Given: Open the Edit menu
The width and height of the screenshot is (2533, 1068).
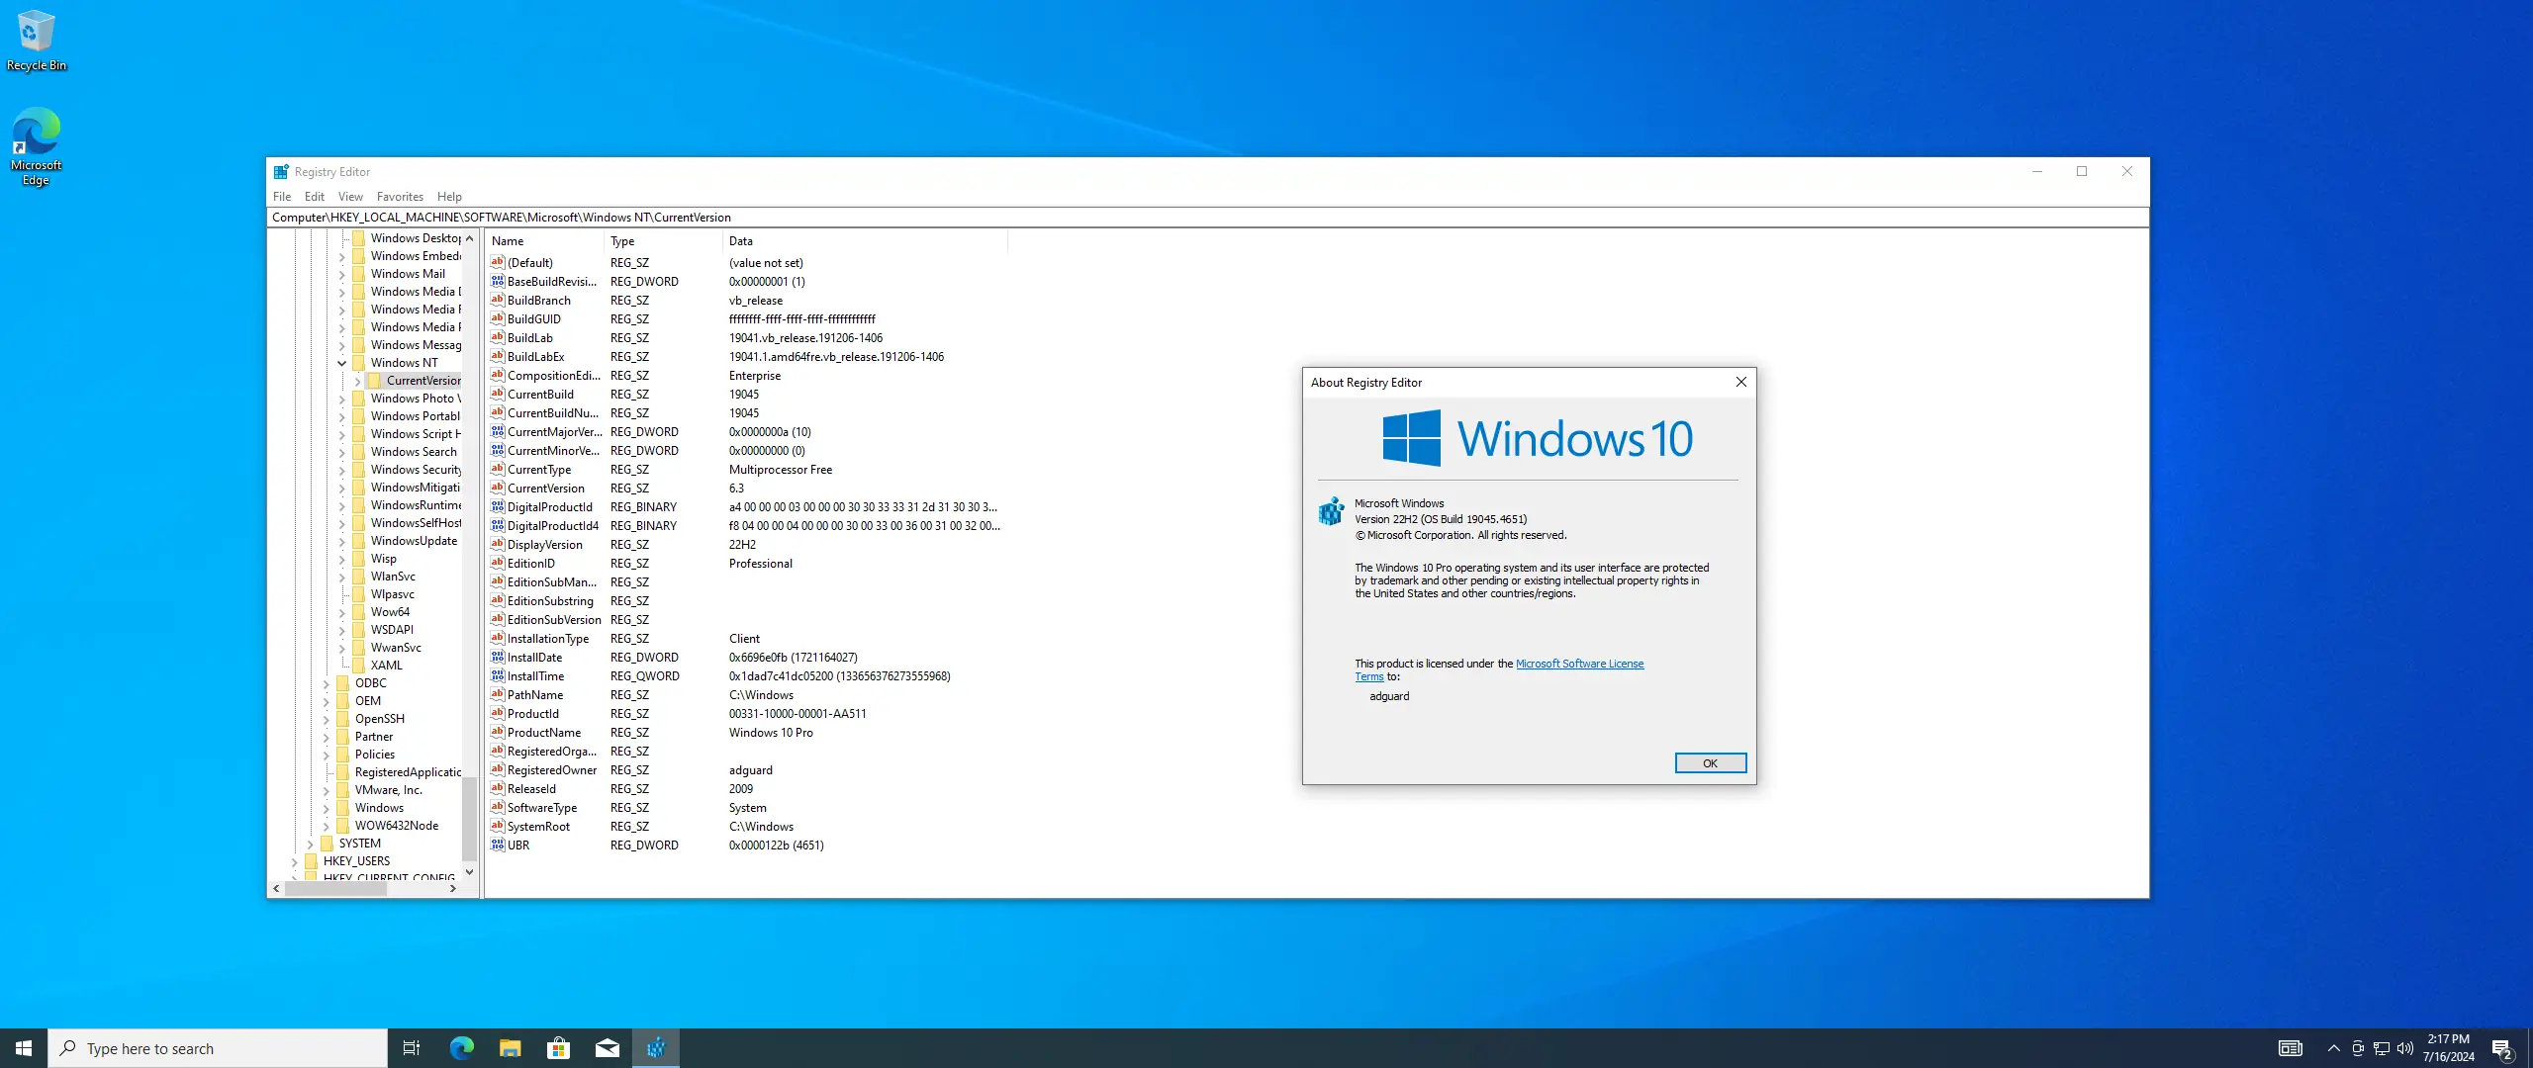Looking at the screenshot, I should 314,197.
